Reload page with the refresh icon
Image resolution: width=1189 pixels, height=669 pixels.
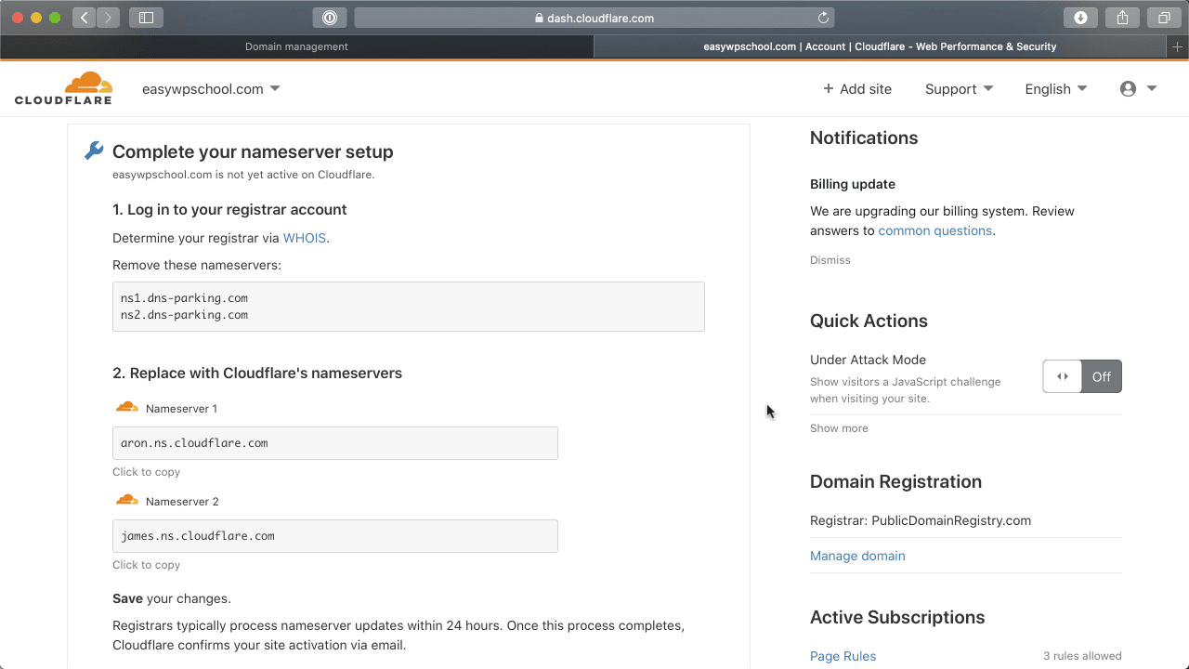pyautogui.click(x=823, y=18)
